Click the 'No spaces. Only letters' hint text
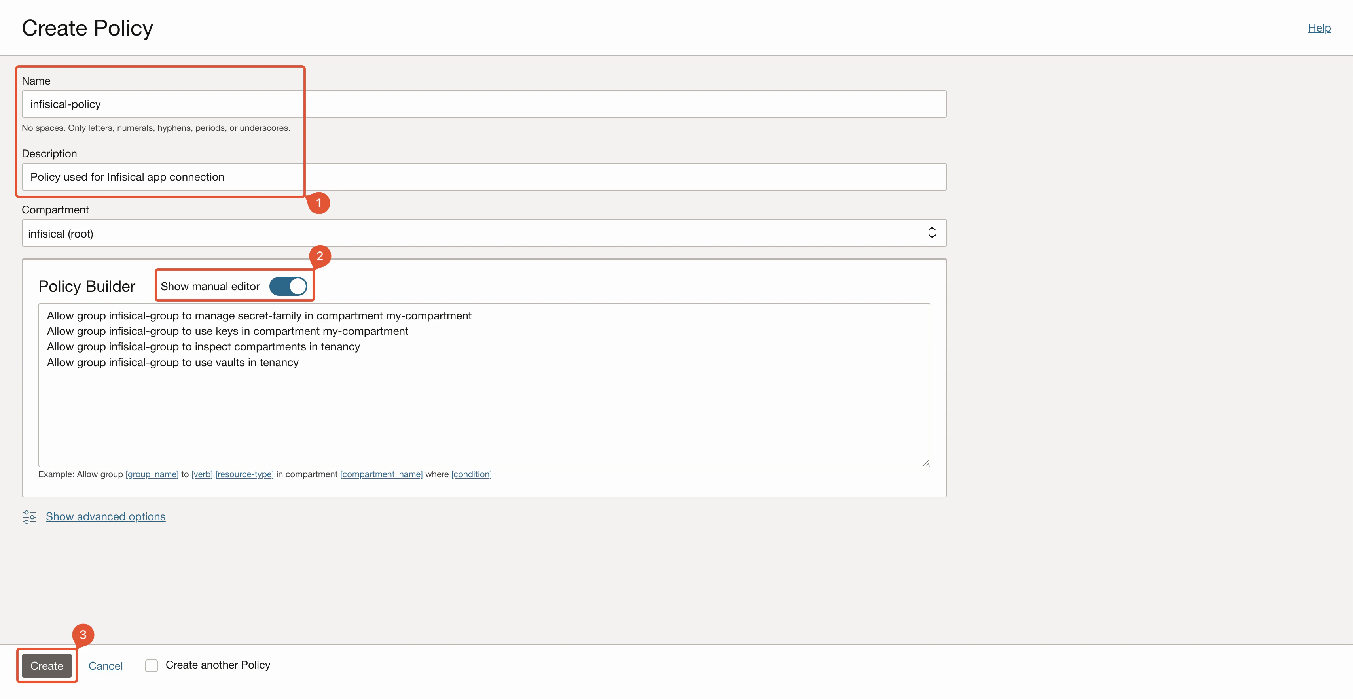The width and height of the screenshot is (1353, 699). pyautogui.click(x=156, y=128)
